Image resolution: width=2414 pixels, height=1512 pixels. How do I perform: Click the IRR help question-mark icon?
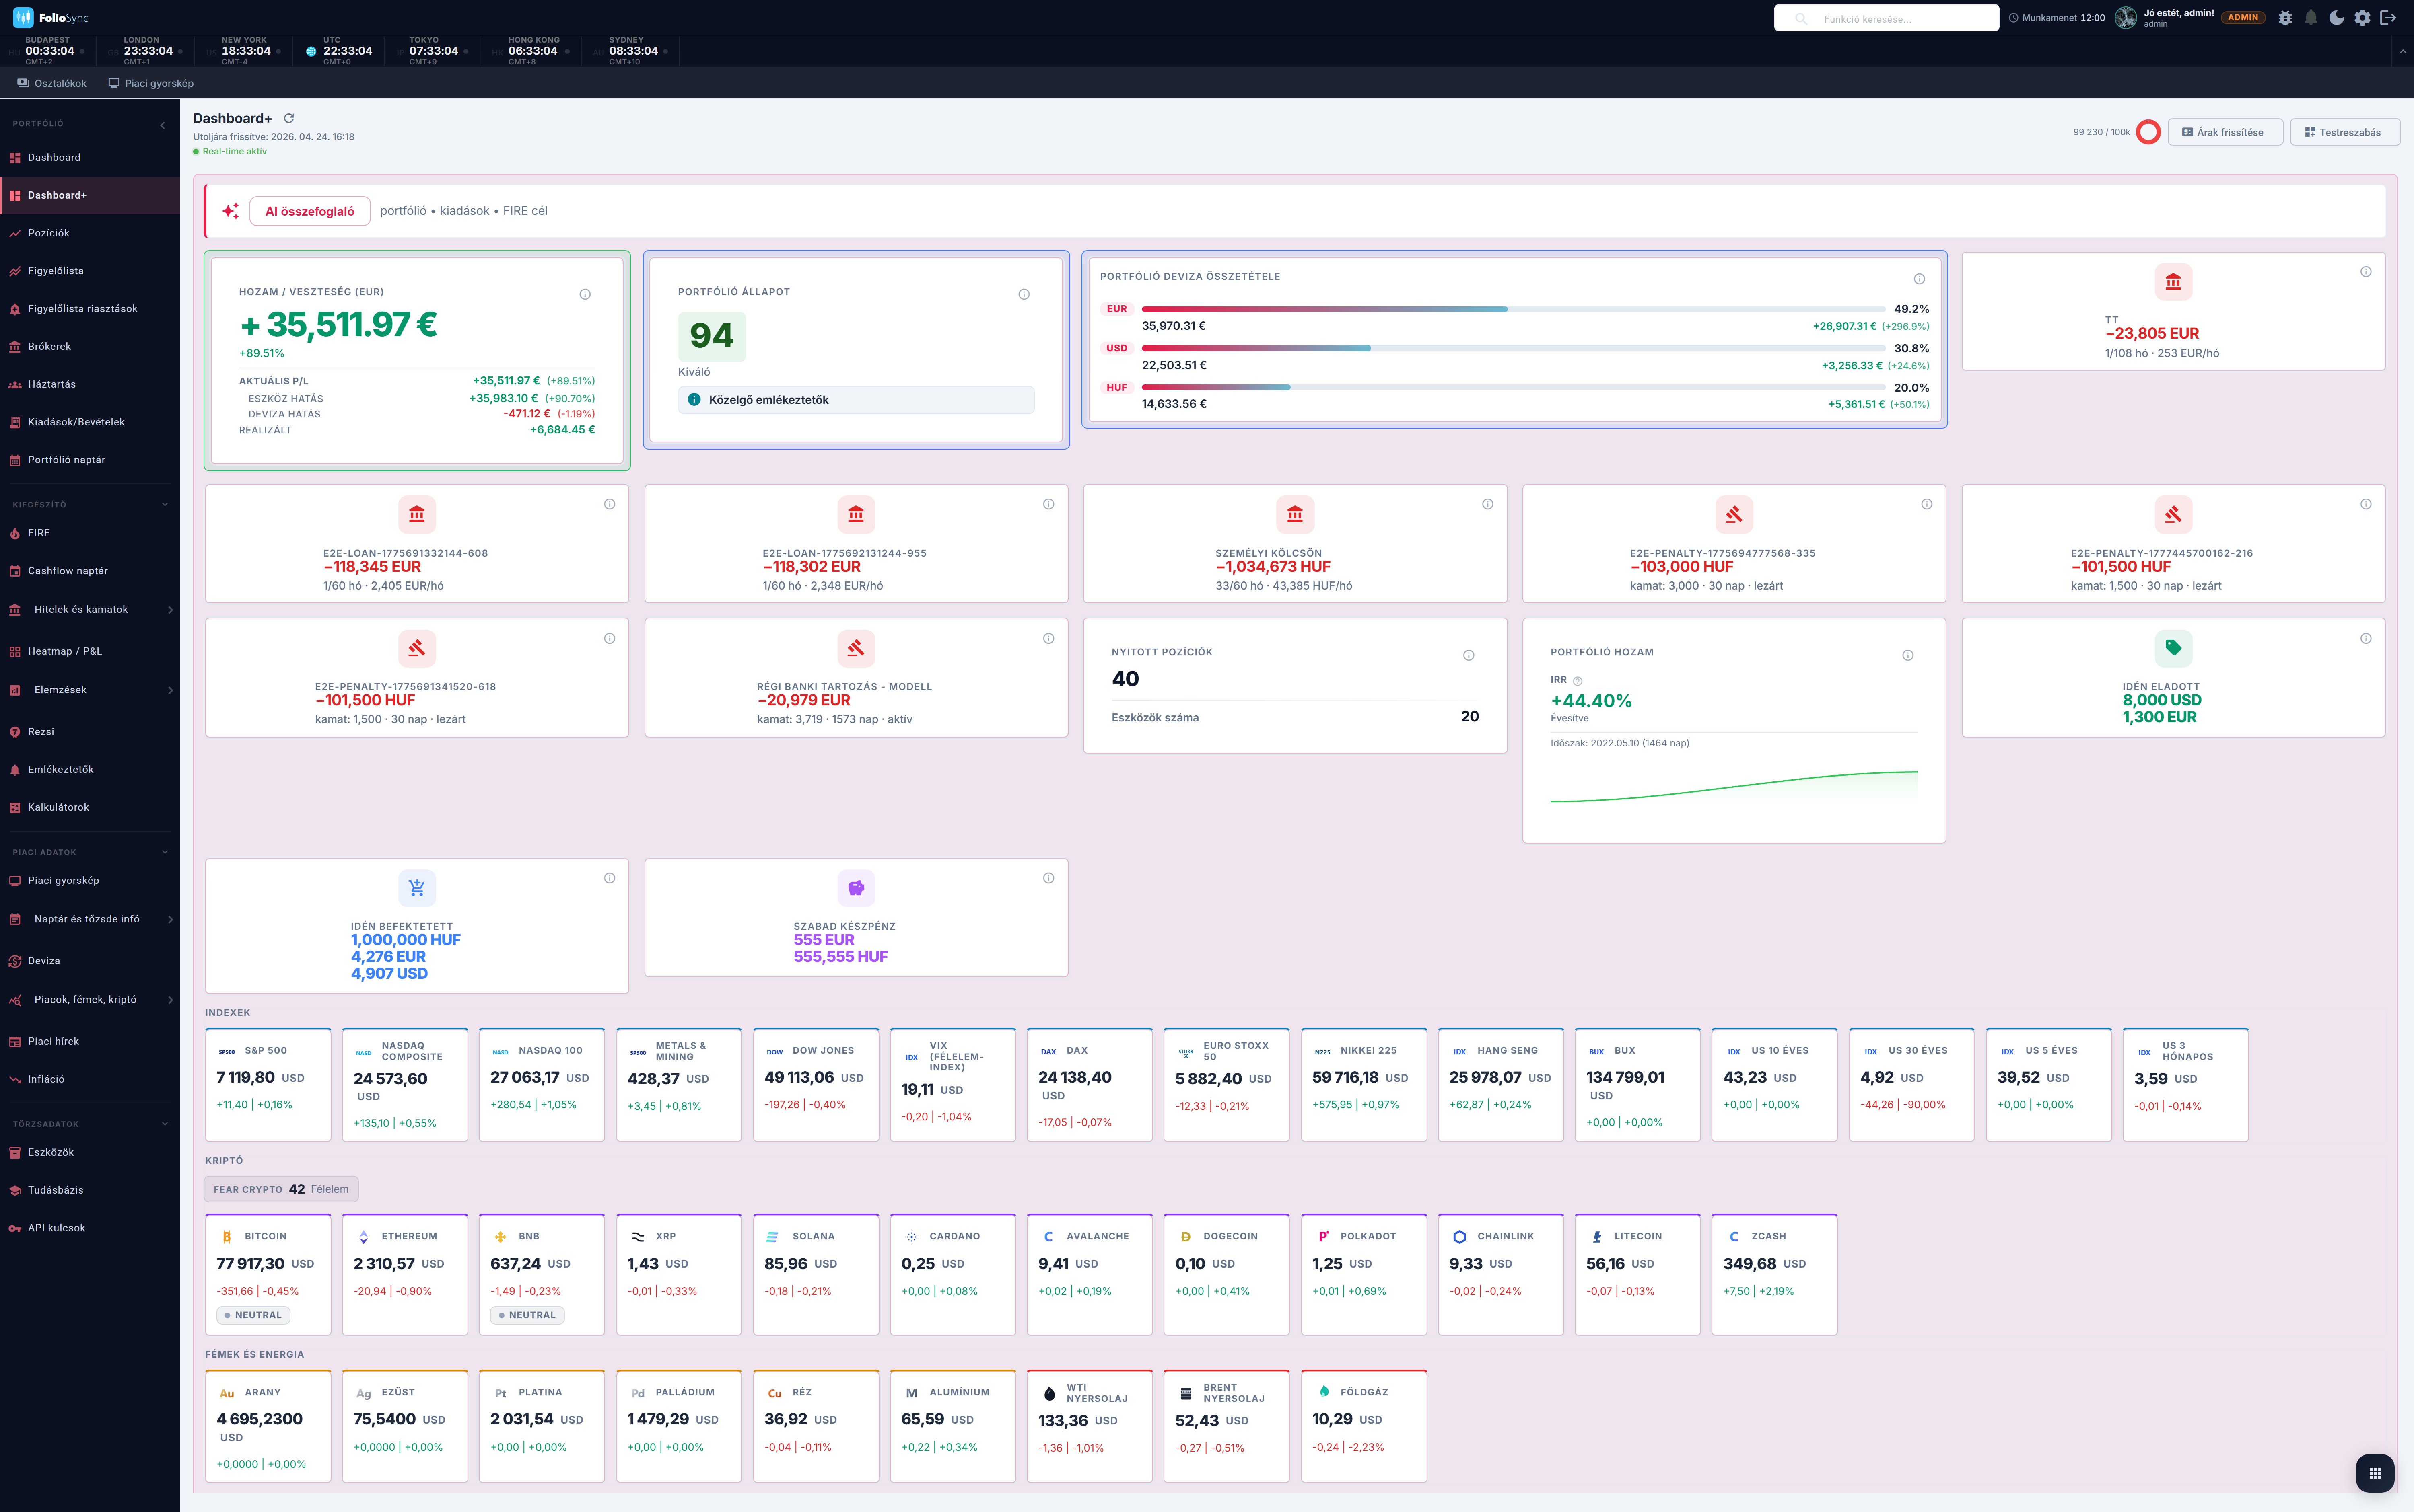[1578, 681]
